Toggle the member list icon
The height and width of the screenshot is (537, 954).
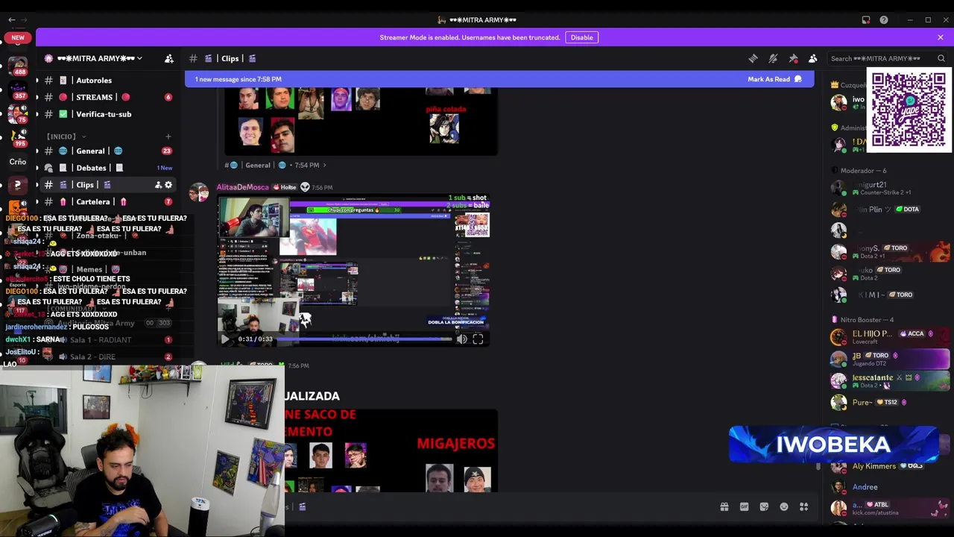point(813,58)
